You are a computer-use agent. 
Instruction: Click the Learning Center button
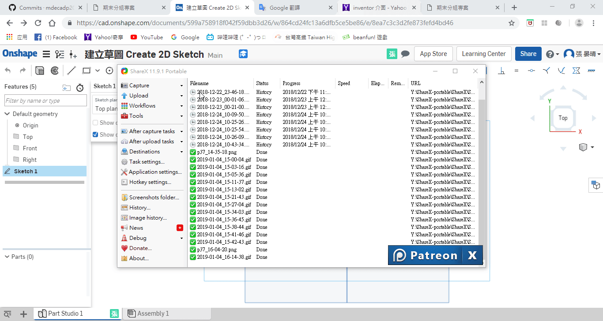pyautogui.click(x=484, y=54)
